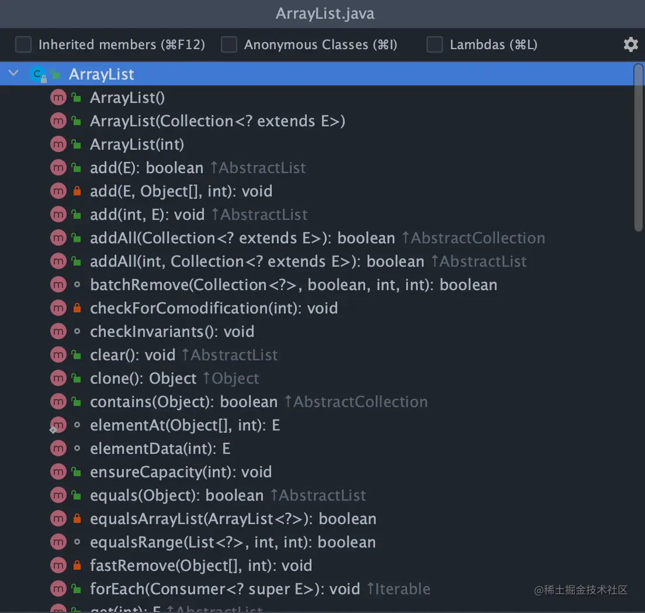Enable the Inherited members checkbox

[x=23, y=44]
